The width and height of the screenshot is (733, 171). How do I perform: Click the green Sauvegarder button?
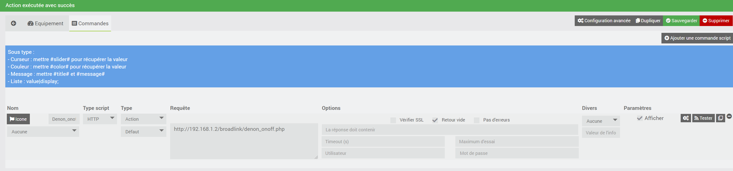[681, 21]
